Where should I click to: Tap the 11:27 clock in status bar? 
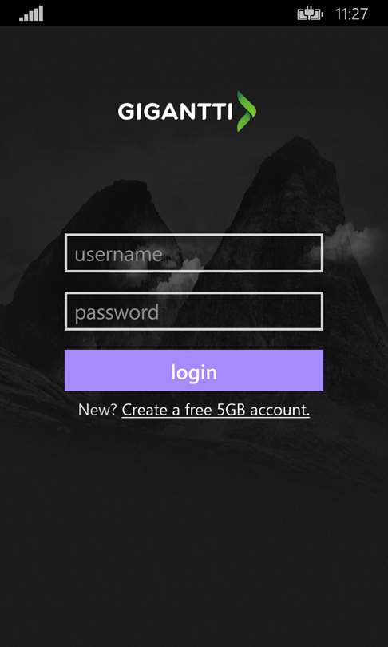(351, 14)
